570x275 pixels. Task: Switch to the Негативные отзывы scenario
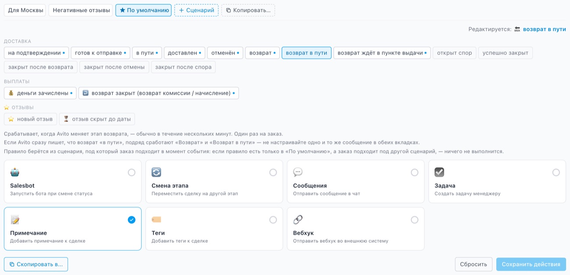pos(81,10)
